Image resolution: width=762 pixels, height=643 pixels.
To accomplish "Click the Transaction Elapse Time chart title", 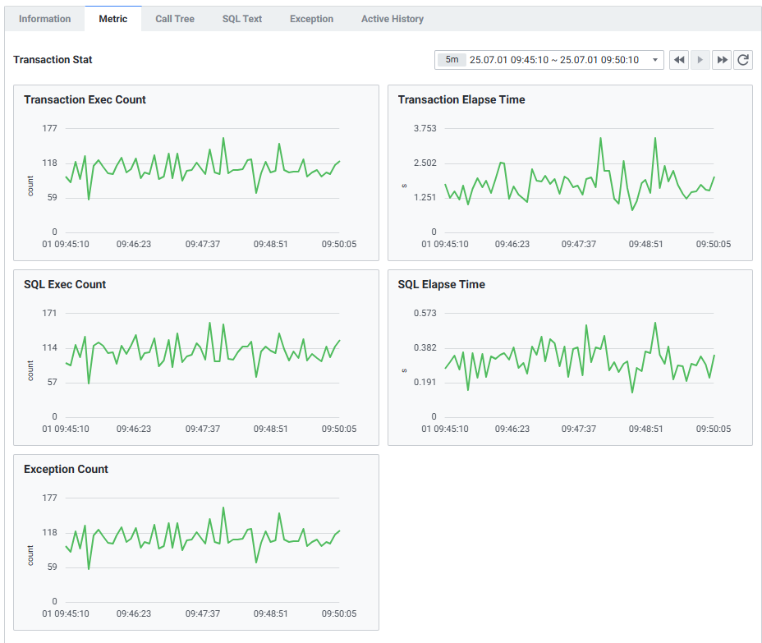I will click(x=461, y=99).
